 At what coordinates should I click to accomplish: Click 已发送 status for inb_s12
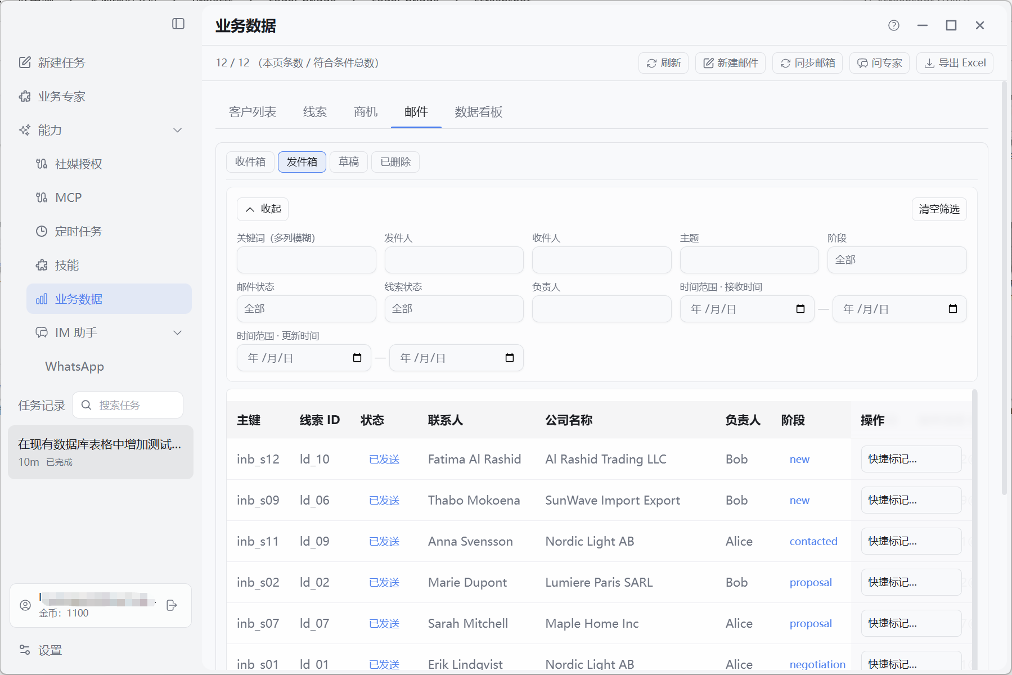coord(384,460)
